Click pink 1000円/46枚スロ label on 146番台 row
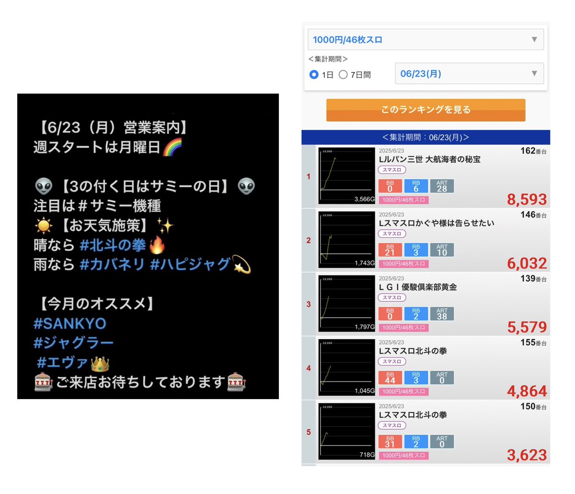Viewport: 575px width, 494px height. click(x=403, y=264)
